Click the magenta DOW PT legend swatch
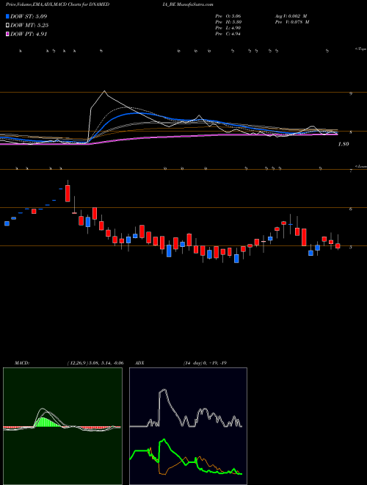Image resolution: width=367 pixels, height=485 pixels. pos(7,34)
